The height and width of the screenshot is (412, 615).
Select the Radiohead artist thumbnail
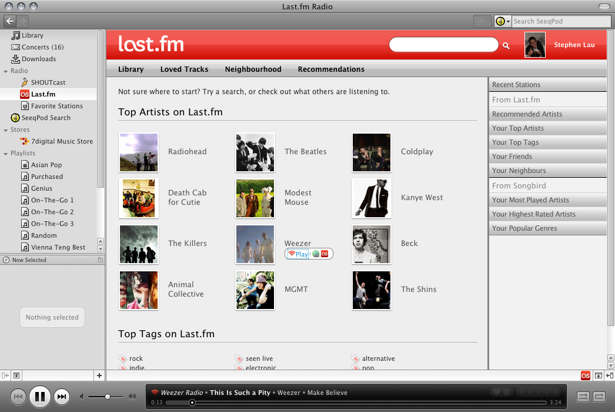pyautogui.click(x=139, y=152)
